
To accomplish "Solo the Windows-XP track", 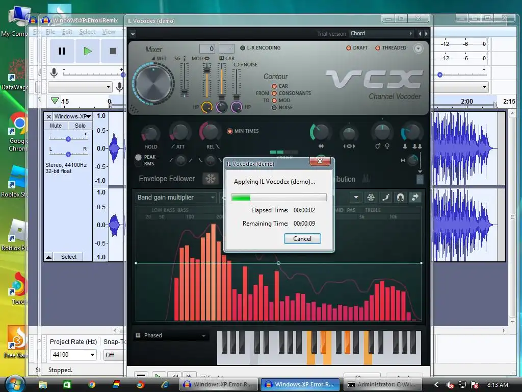I will pyautogui.click(x=80, y=126).
